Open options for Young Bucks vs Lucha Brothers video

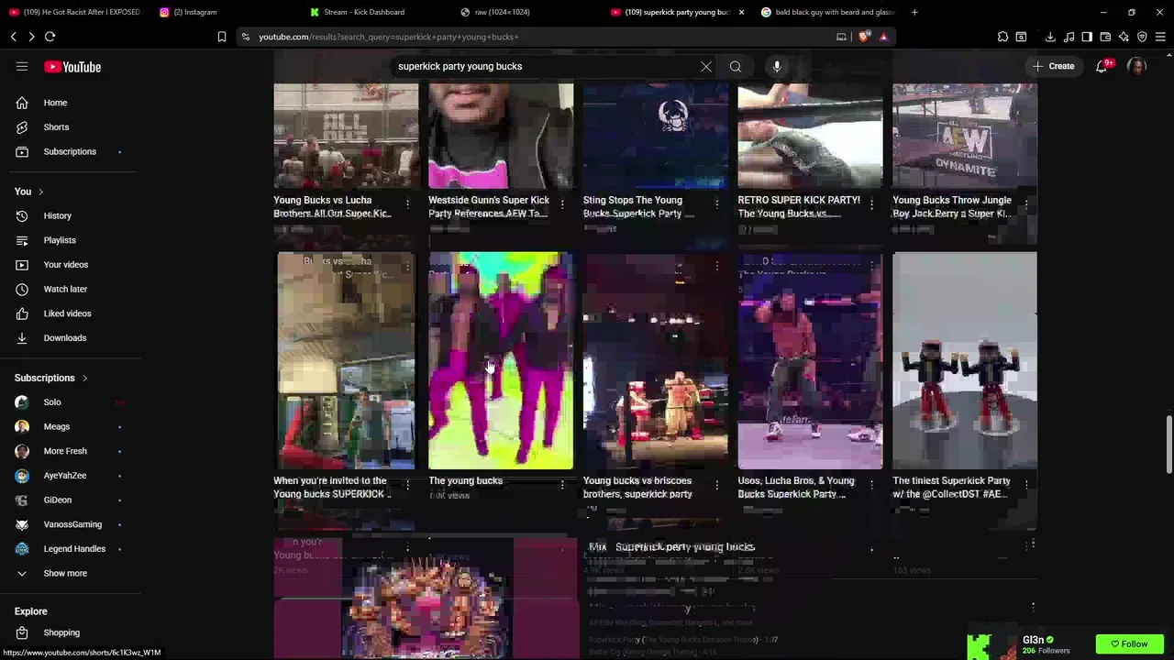[407, 203]
